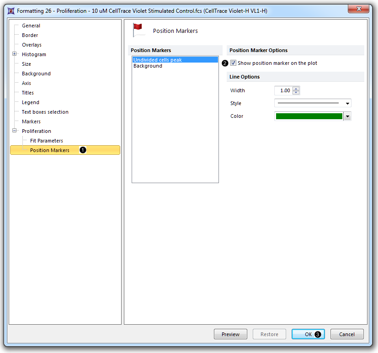Increase the line Width with up arrow
The height and width of the screenshot is (353, 378).
(x=296, y=89)
